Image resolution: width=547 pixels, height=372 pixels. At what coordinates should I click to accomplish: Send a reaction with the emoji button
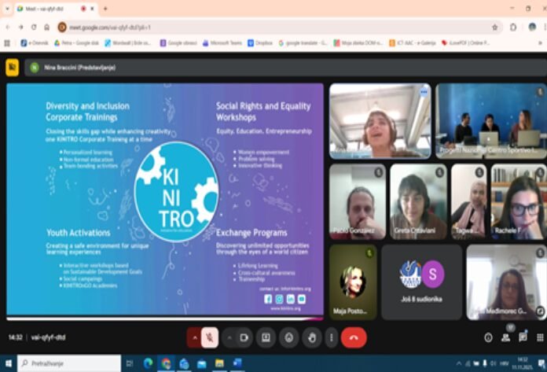pyautogui.click(x=289, y=337)
